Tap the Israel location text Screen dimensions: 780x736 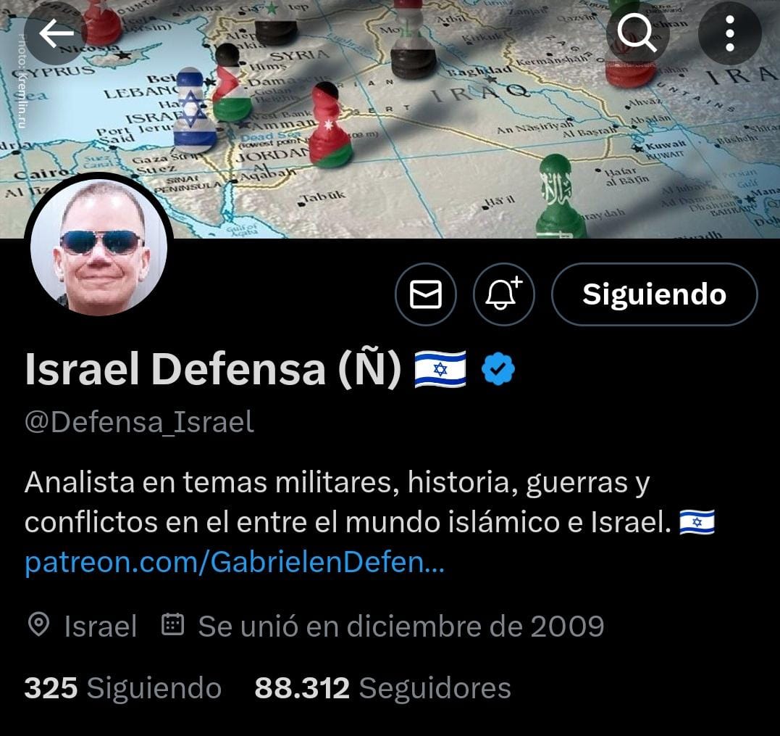point(101,626)
